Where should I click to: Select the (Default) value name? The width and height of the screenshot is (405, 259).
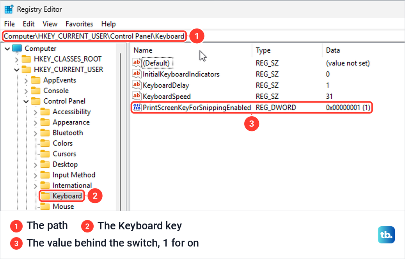pyautogui.click(x=156, y=63)
